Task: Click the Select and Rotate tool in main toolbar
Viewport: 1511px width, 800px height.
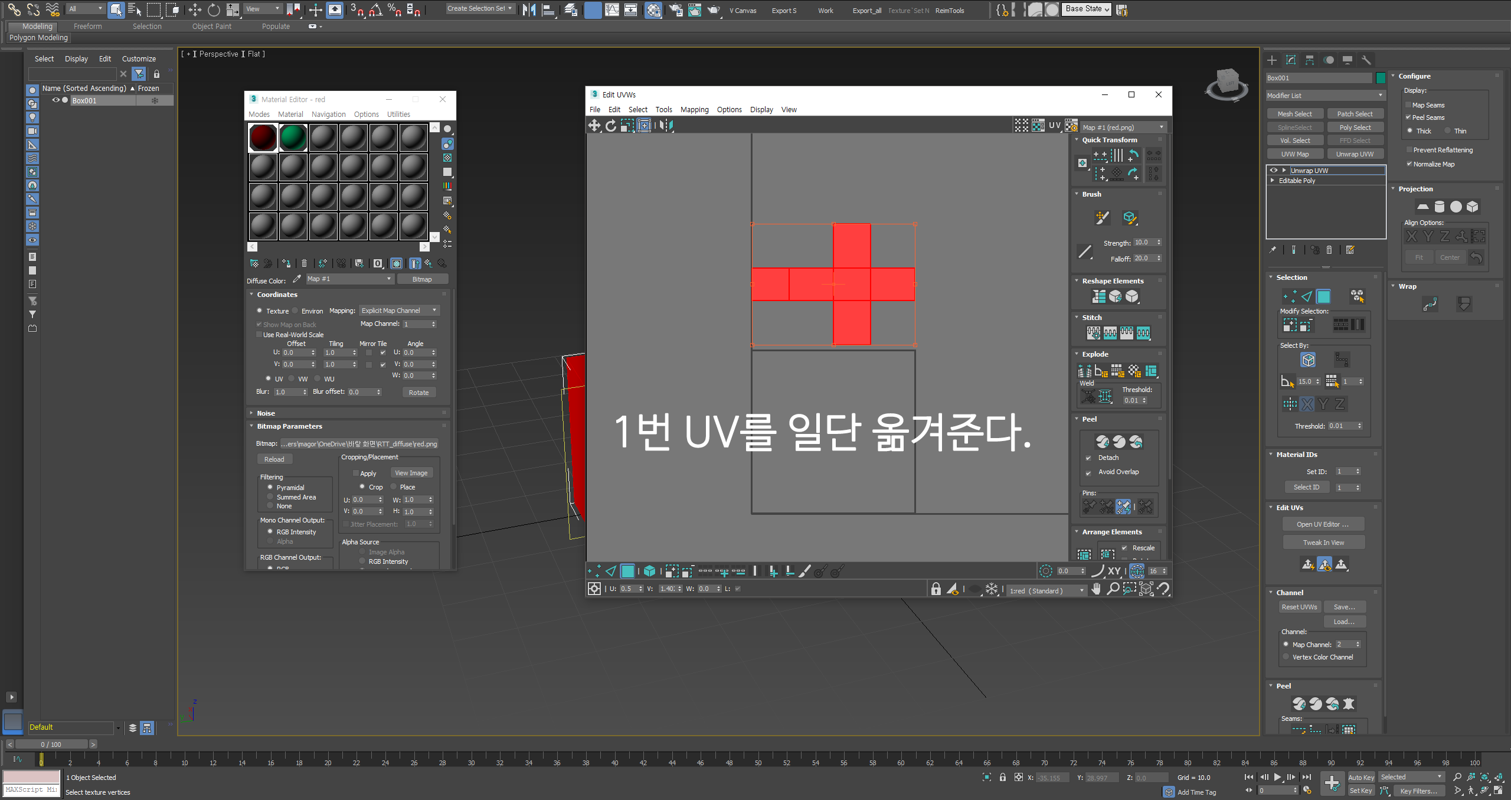Action: [214, 9]
